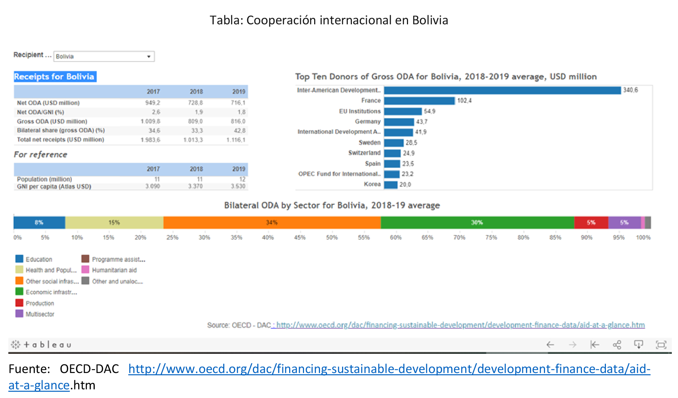
Task: Click the 'For reference' heading
Action: (41, 155)
